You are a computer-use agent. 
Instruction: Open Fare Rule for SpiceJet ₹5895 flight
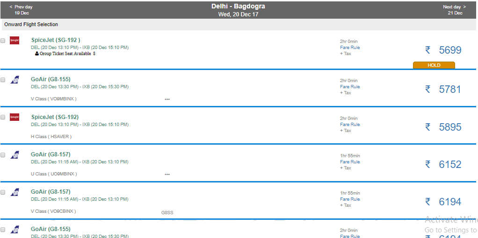click(350, 125)
